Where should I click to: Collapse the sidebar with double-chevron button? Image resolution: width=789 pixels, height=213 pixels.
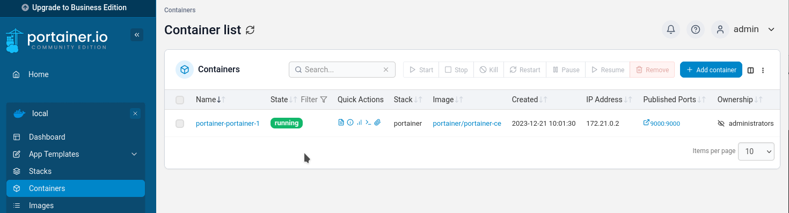point(137,35)
